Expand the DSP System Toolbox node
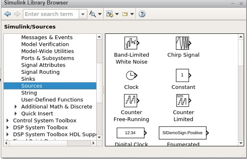 click(7, 127)
